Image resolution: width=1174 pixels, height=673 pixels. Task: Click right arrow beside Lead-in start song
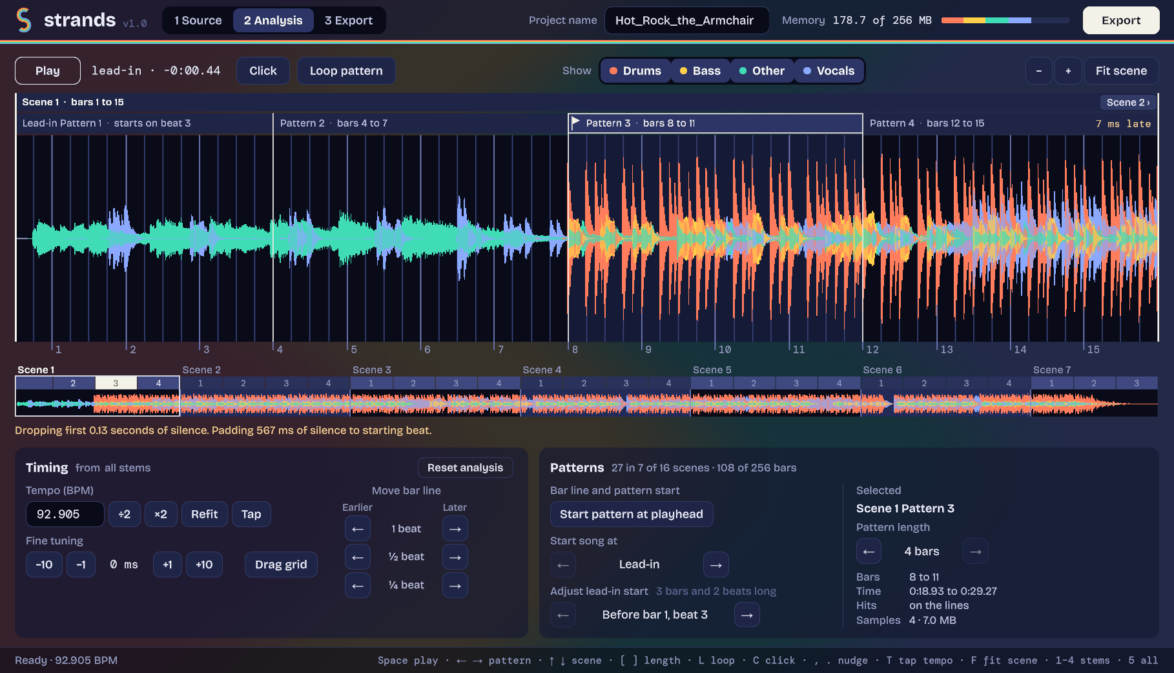coord(716,564)
